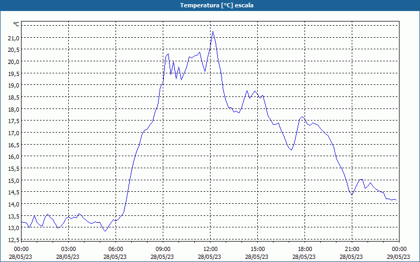Pick the 18,5 y-axis label
The width and height of the screenshot is (420, 262).
click(14, 97)
